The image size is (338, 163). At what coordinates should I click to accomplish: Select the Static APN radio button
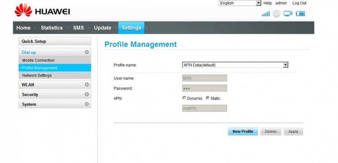207,98
